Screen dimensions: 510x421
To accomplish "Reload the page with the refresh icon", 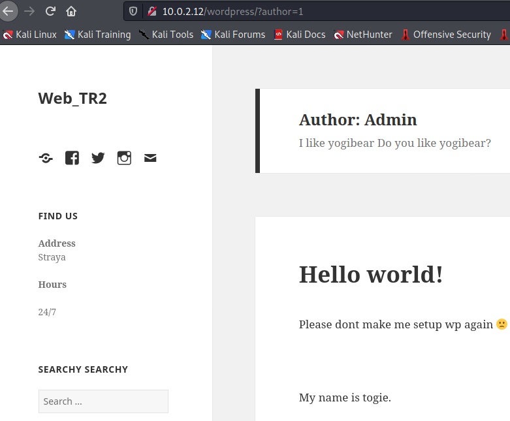I will tap(50, 11).
